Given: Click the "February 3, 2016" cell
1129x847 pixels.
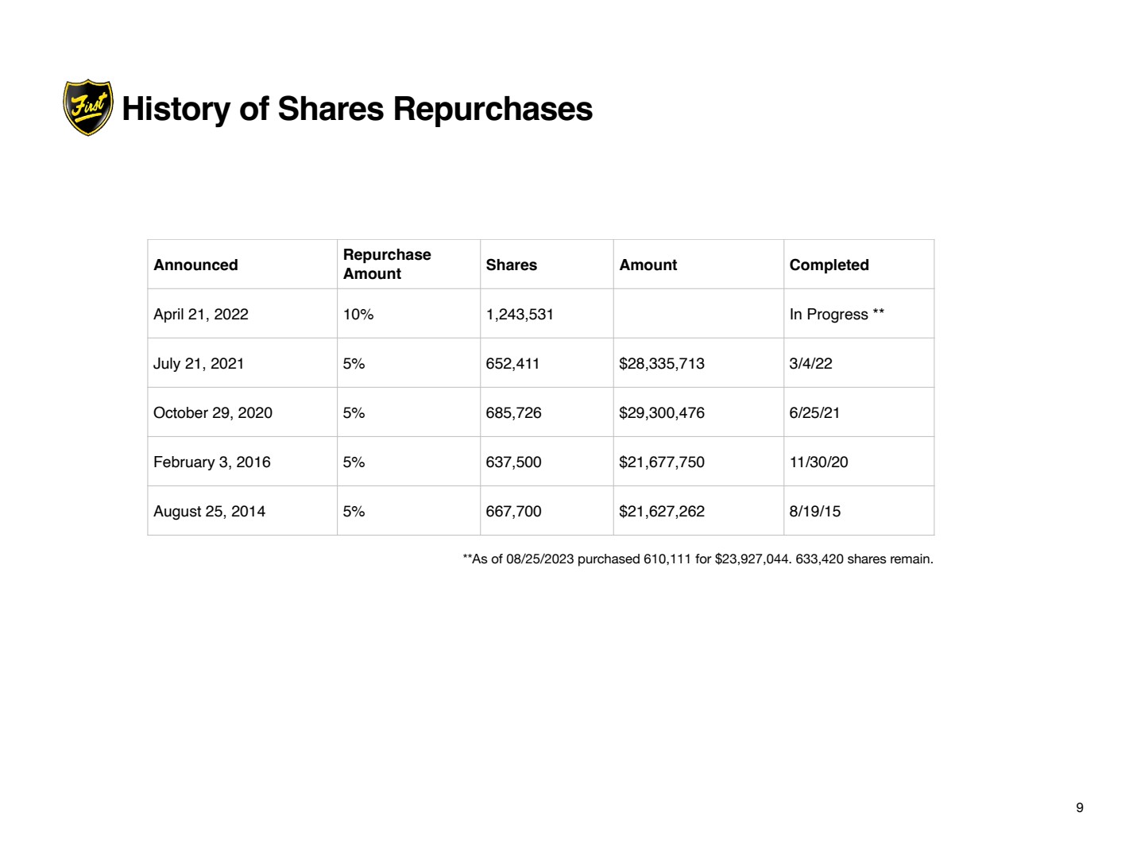Looking at the screenshot, I should coord(212,462).
